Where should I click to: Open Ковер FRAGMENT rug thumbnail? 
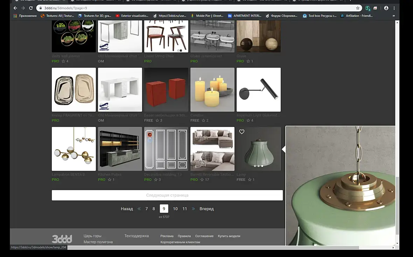74,90
